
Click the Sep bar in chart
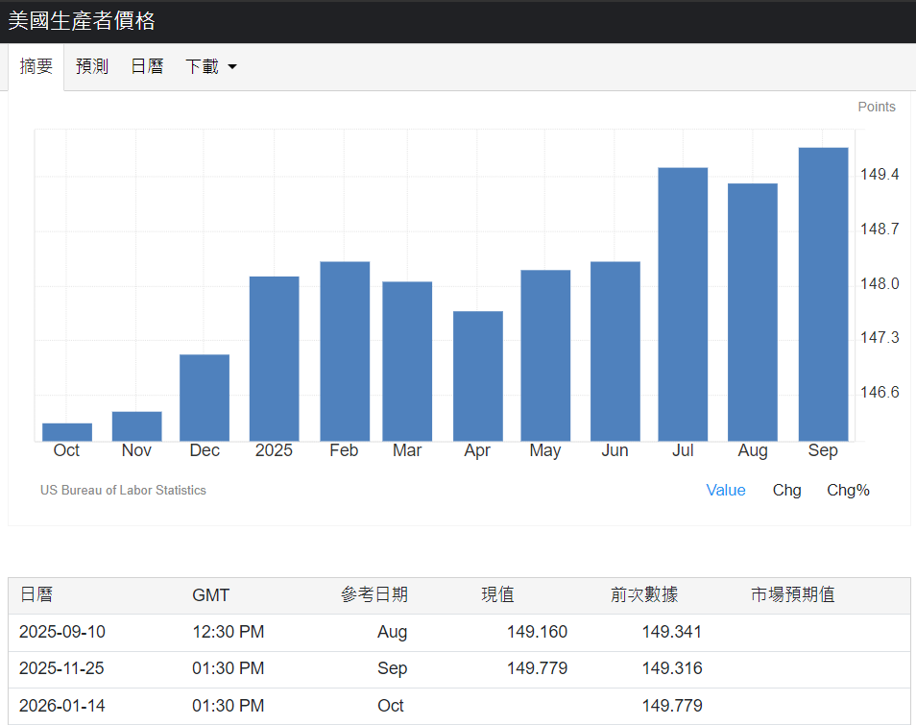point(823,294)
